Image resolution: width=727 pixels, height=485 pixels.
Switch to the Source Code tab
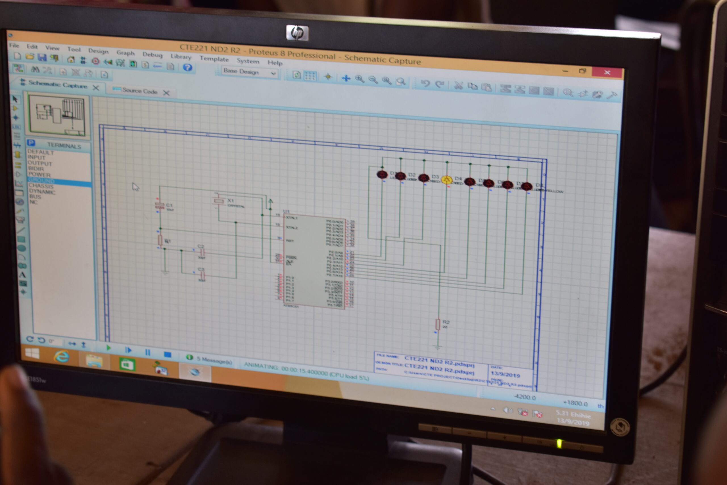coord(140,91)
